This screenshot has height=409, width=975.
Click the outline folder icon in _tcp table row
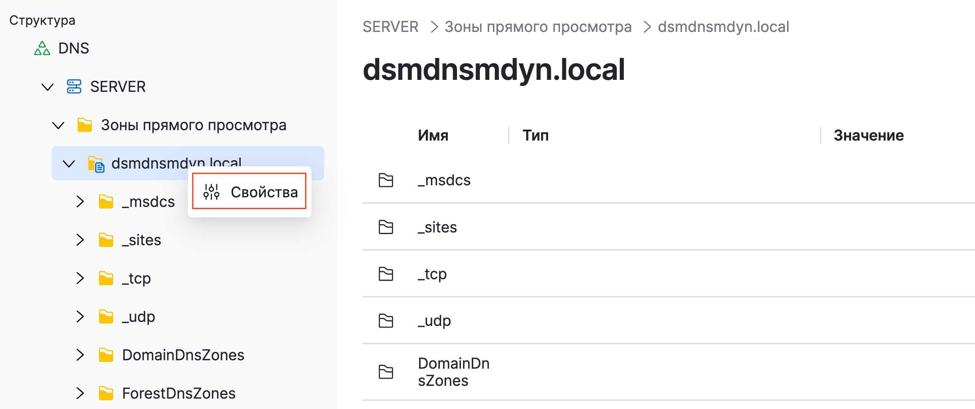386,274
